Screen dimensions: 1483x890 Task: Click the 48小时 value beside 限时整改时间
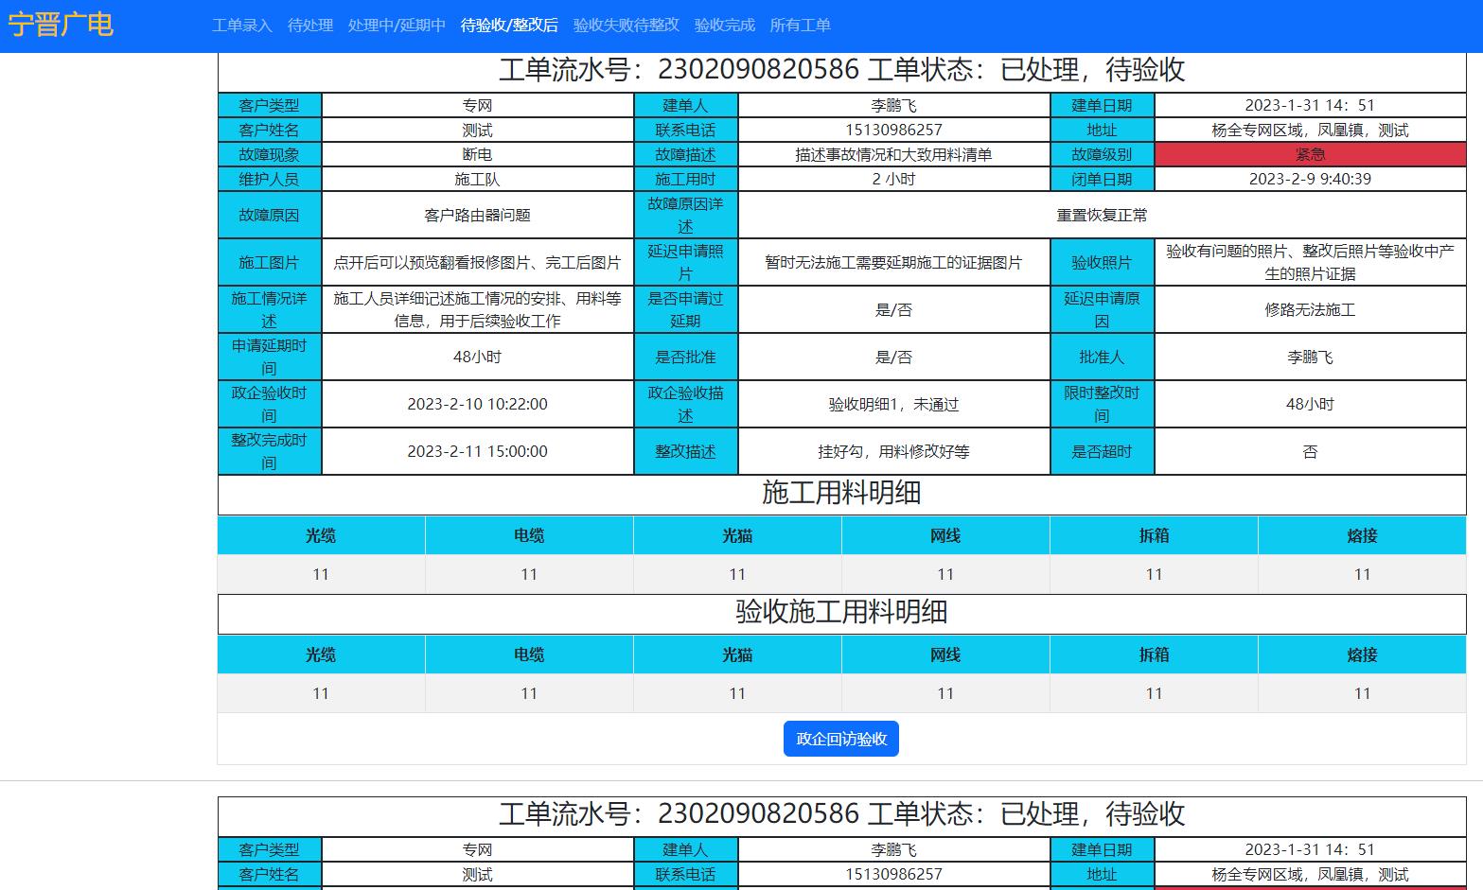coord(1311,404)
